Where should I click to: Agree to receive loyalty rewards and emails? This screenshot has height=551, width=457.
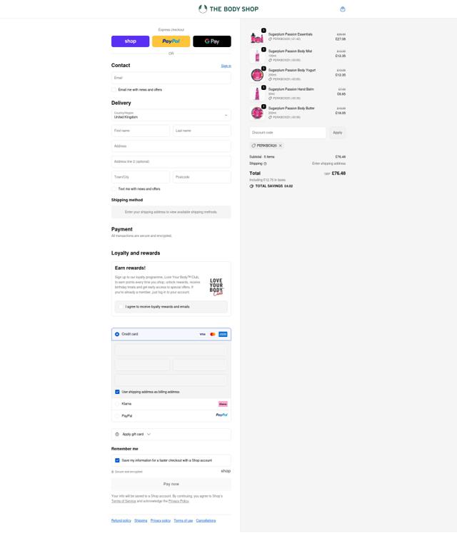[121, 307]
